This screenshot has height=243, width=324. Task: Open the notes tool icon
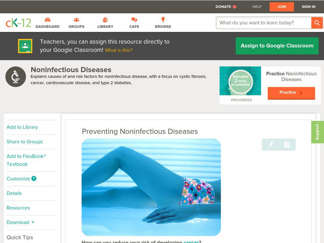point(287,145)
